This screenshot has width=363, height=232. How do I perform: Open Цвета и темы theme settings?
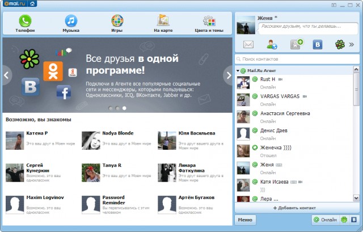208,24
